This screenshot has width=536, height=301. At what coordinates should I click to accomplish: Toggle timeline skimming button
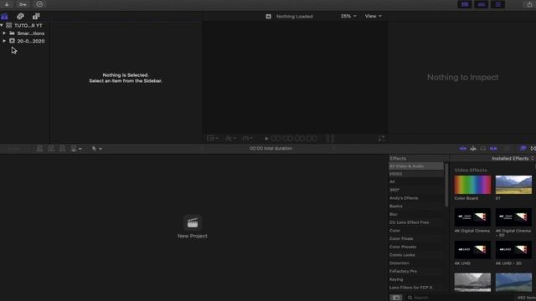463,149
